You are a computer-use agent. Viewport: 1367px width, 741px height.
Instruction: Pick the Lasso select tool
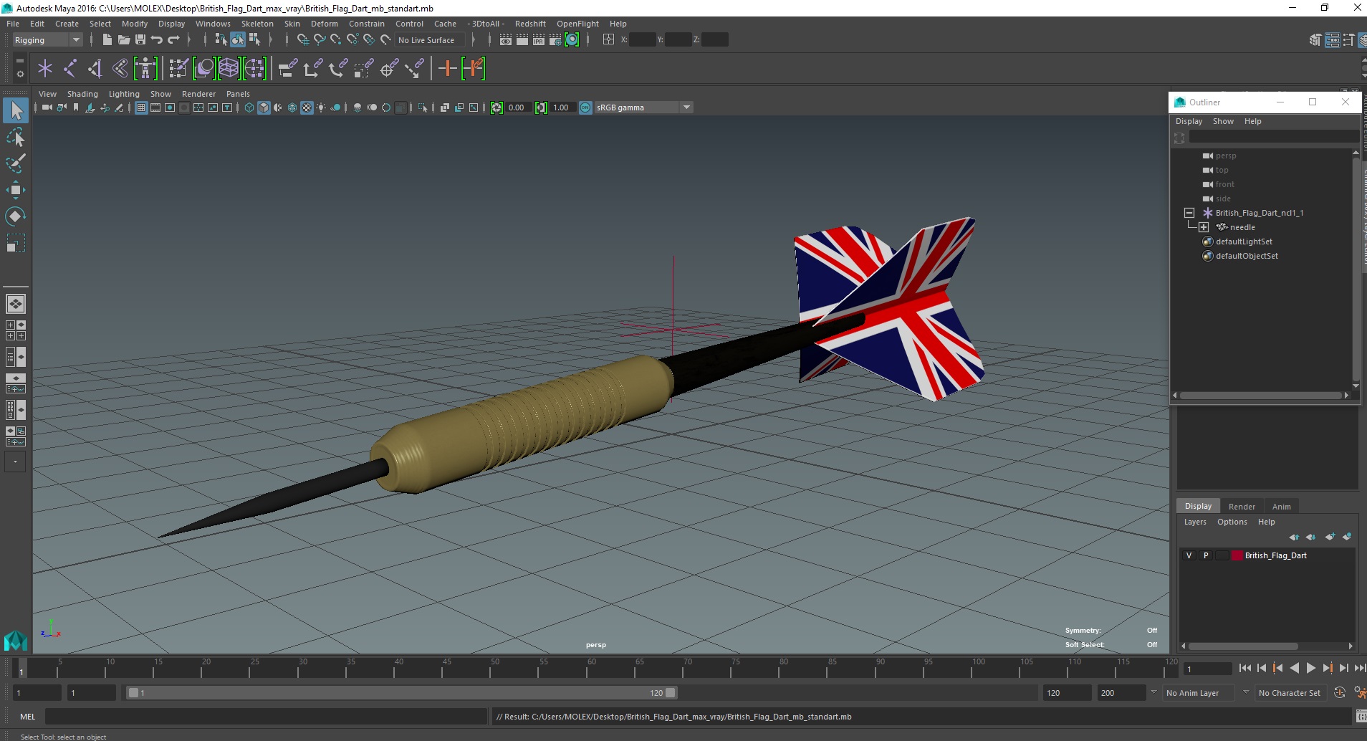(16, 137)
